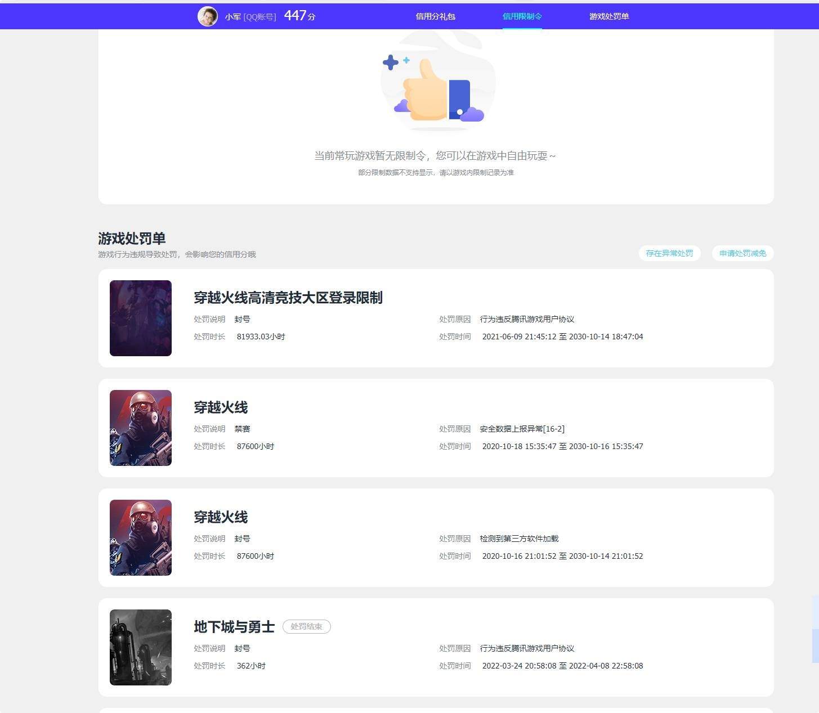
Task: Switch to the 信用限制令 tab
Action: (x=522, y=16)
